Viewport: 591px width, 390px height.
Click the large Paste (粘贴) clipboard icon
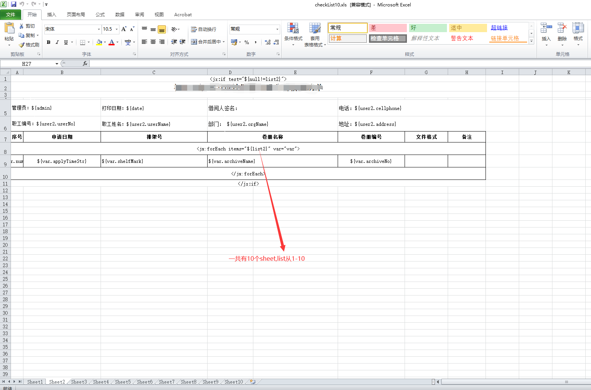[9, 28]
